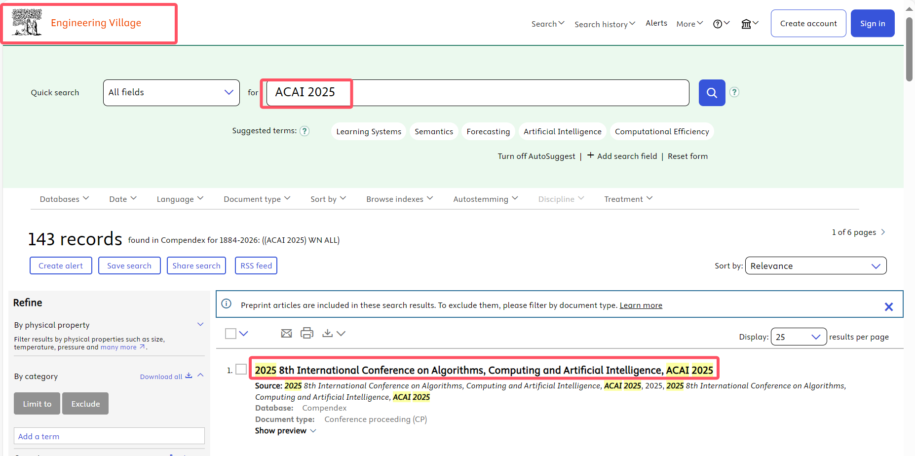Viewport: 915px width, 456px height.
Task: Open external link icon after many more
Action: coord(142,347)
